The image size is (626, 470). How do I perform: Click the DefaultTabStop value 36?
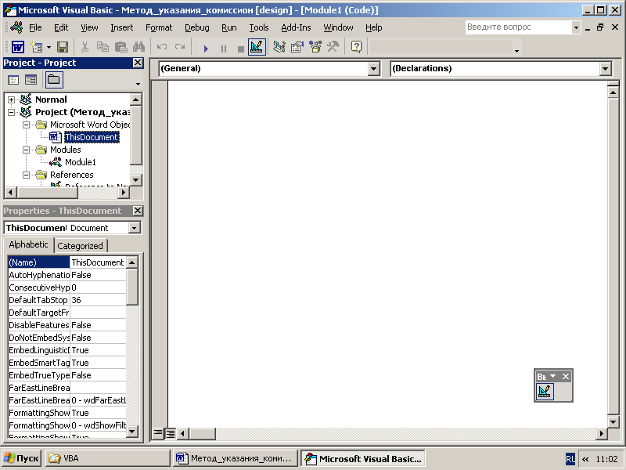point(98,300)
